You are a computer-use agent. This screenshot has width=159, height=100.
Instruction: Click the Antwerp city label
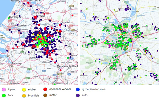(17, 63)
